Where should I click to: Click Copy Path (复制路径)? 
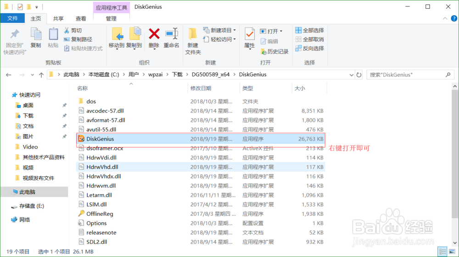78,39
